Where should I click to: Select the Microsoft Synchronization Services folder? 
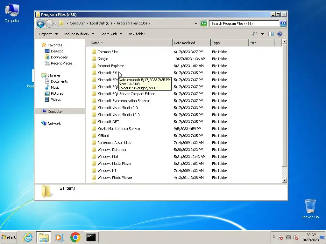point(124,101)
